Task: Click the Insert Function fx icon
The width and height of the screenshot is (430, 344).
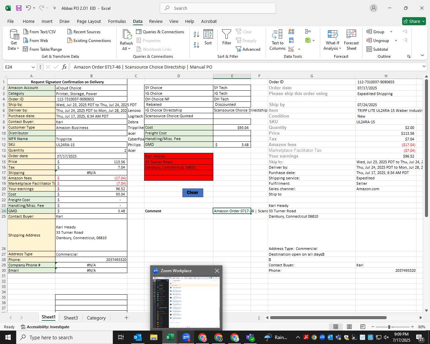Action: click(x=64, y=67)
